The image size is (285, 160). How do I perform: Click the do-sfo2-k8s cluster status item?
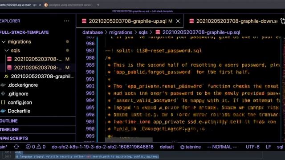tap(102, 147)
